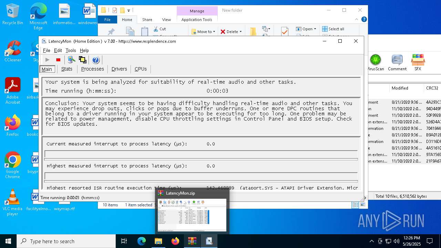Open Explorer help question mark icon
This screenshot has width=441, height=248.
pyautogui.click(x=364, y=20)
